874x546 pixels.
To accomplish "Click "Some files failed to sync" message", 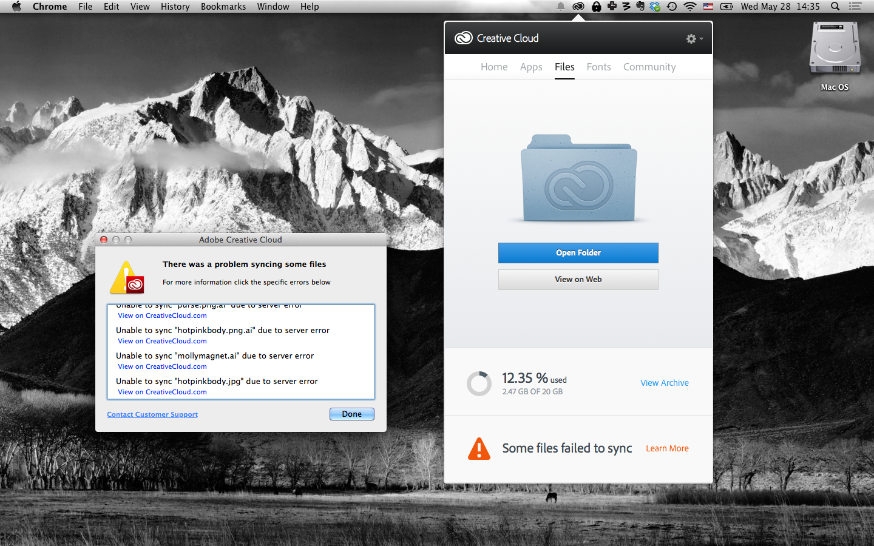I will (567, 448).
